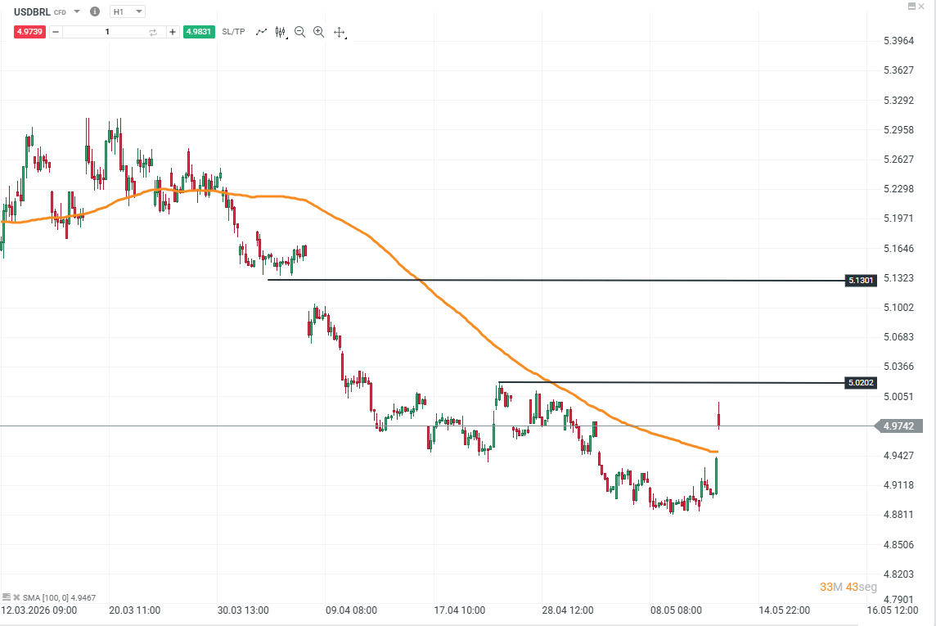Click the trade volume input field
This screenshot has width=936, height=626.
click(x=107, y=32)
